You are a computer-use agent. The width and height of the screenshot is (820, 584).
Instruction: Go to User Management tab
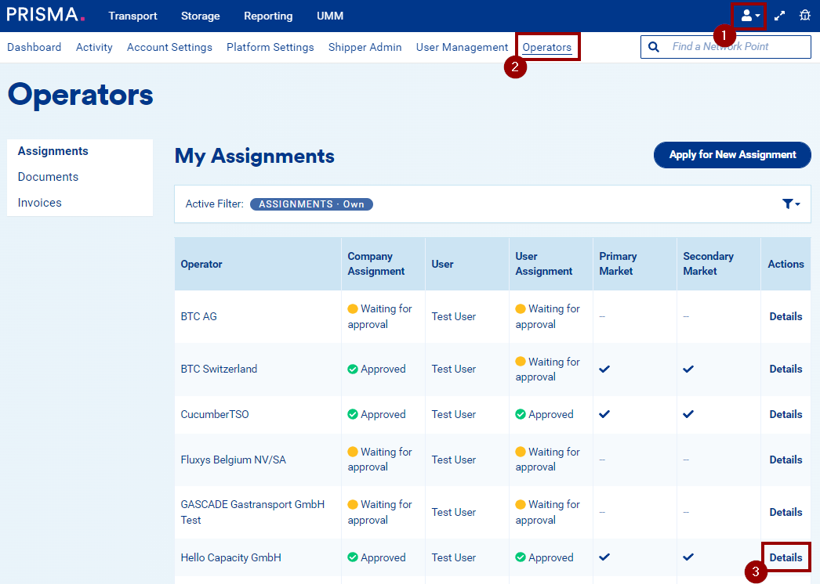pyautogui.click(x=462, y=47)
